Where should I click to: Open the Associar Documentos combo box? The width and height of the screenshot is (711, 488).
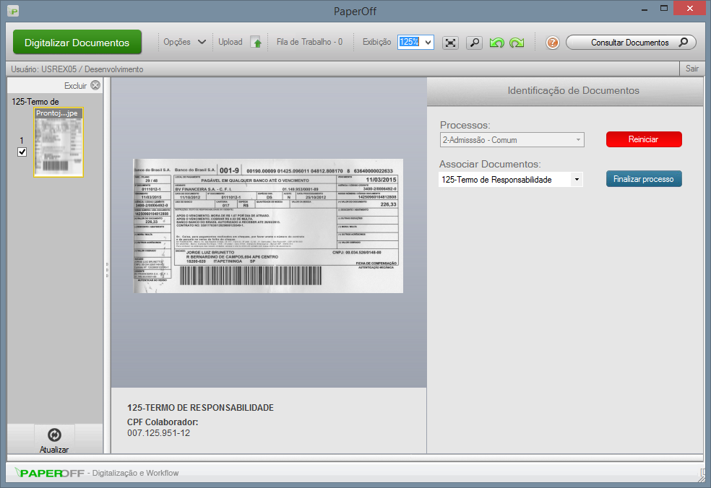511,180
